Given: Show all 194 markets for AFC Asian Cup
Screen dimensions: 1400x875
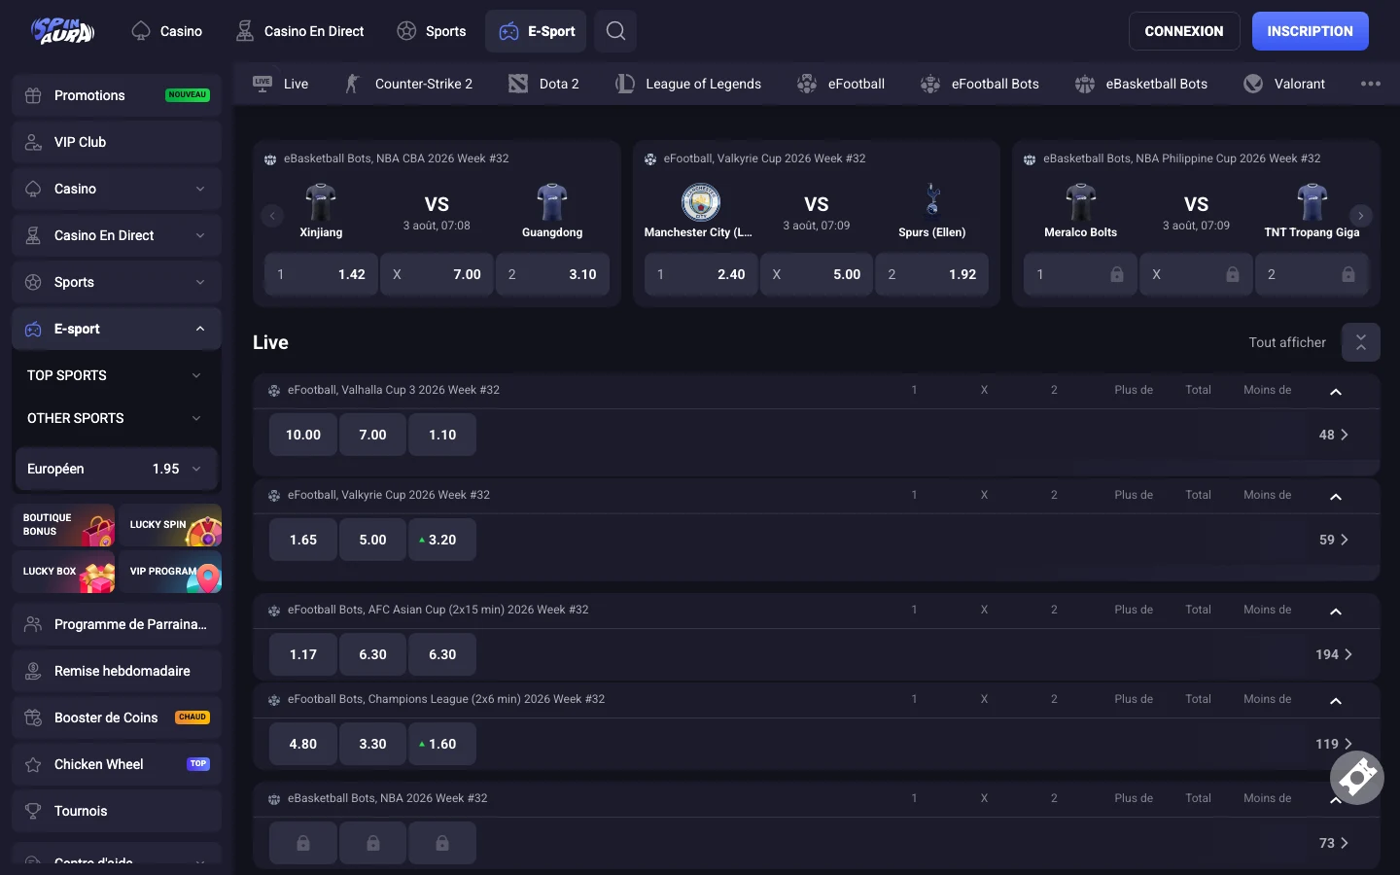Looking at the screenshot, I should (1334, 654).
